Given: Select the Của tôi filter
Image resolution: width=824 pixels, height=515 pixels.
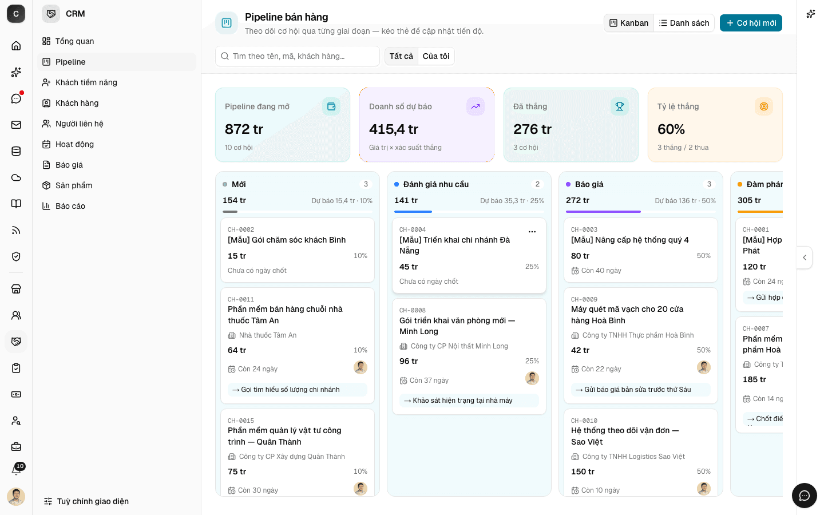Looking at the screenshot, I should (436, 56).
